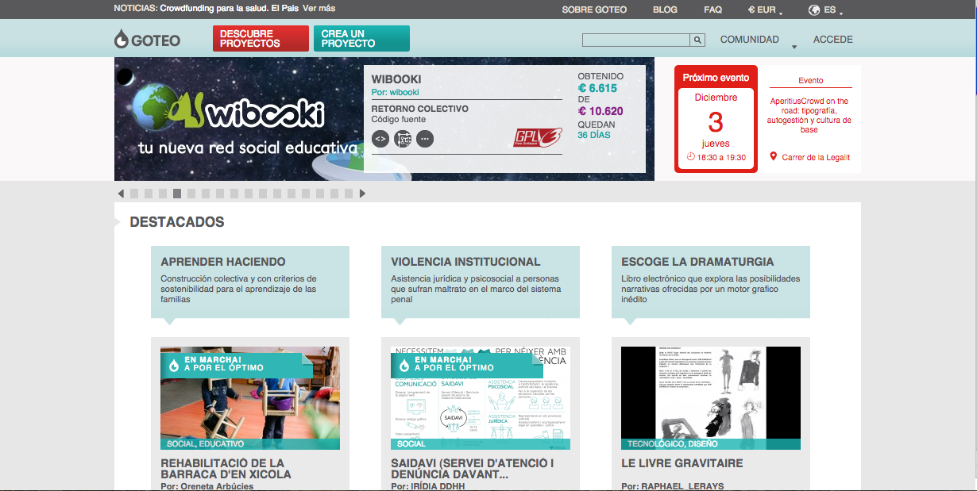
Task: Open Le Livre Gravitaire title
Action: click(x=682, y=463)
